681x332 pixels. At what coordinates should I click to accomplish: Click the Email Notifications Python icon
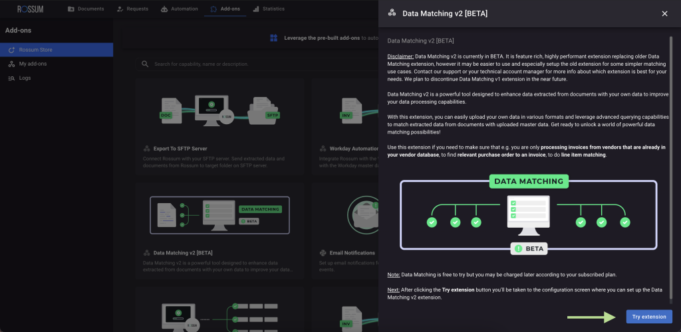[x=323, y=253]
